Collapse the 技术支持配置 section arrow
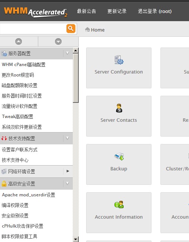This screenshot has height=242, width=189. [67, 138]
